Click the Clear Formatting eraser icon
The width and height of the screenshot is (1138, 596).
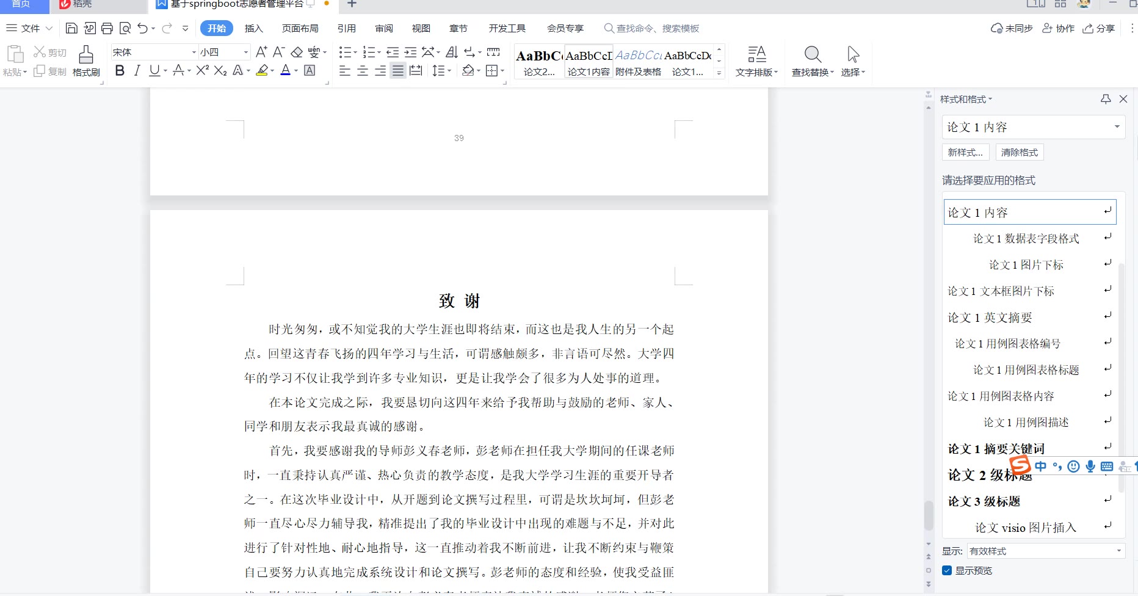(x=297, y=52)
